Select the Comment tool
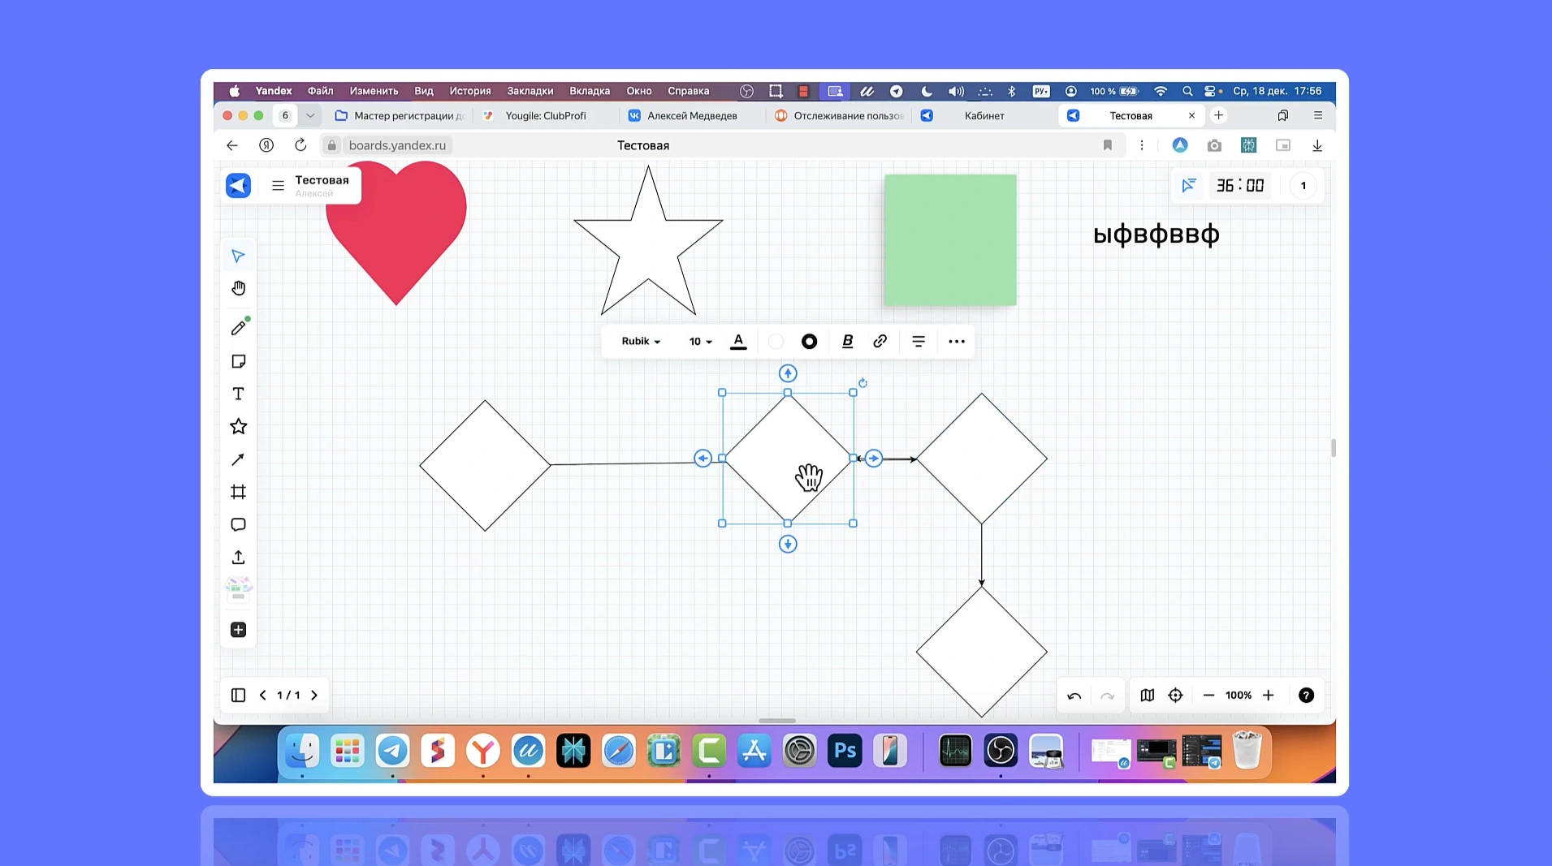The height and width of the screenshot is (866, 1552). pyautogui.click(x=238, y=524)
